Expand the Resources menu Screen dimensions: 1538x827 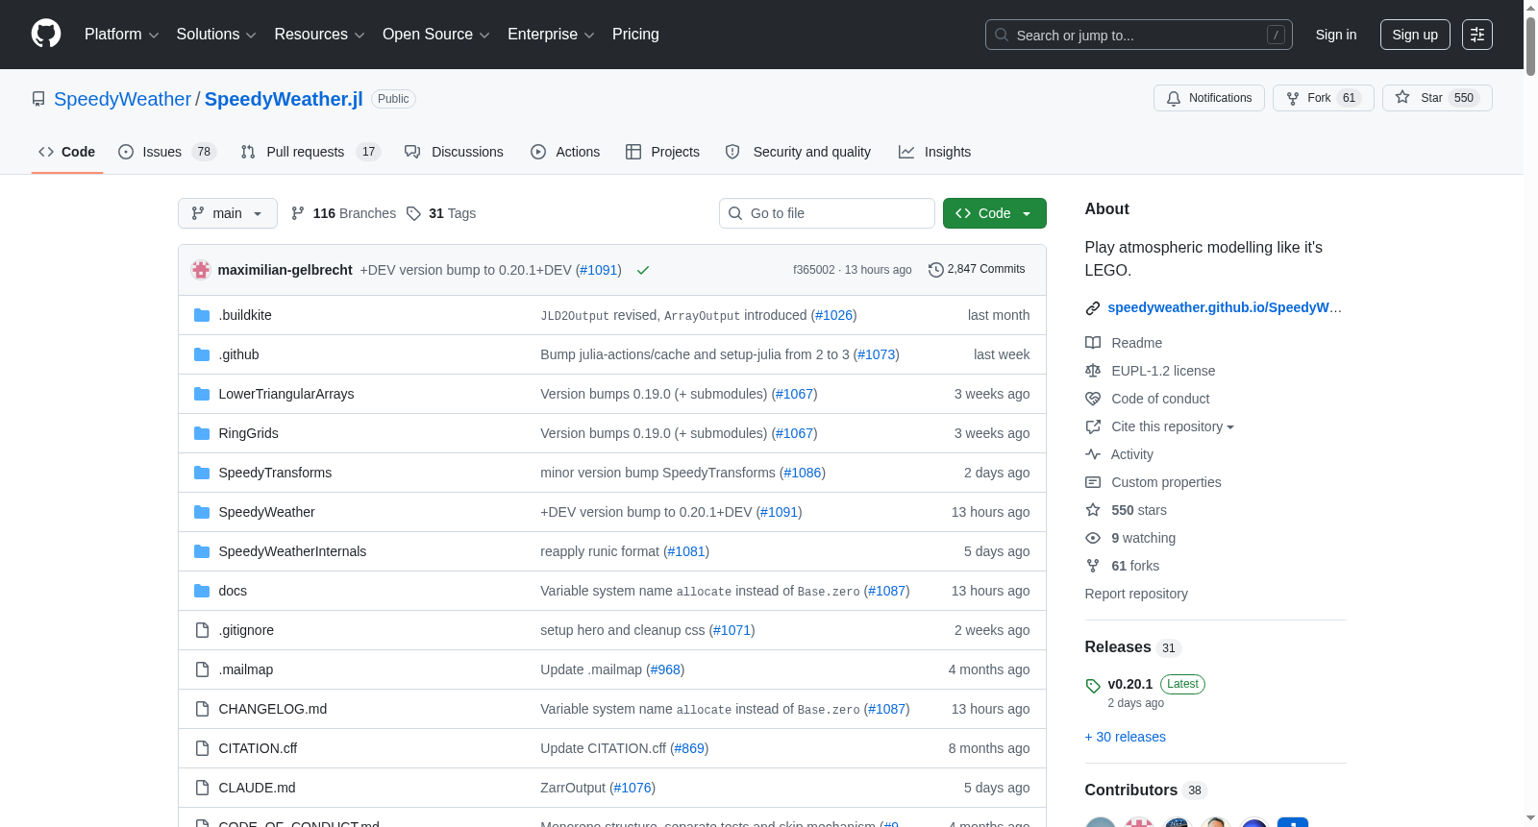319,35
